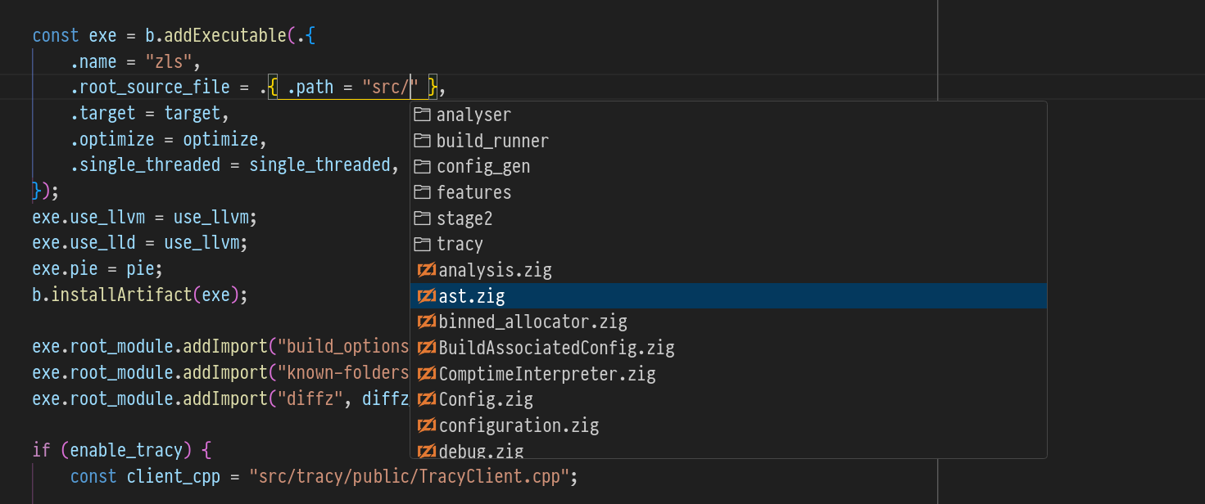Click the Zig icon for binned_allocator.zig

pyautogui.click(x=426, y=322)
